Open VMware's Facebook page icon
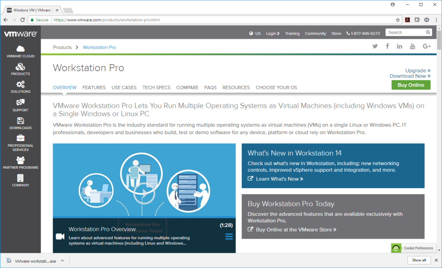The height and width of the screenshot is (268, 442). (x=387, y=46)
